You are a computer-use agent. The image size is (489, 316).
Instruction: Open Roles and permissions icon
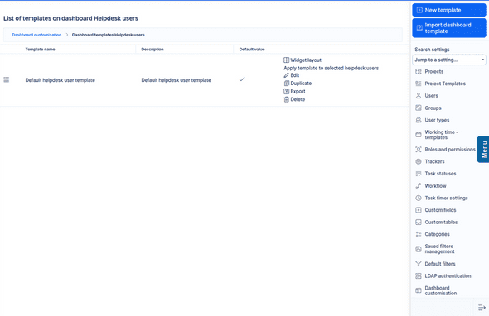tap(419, 150)
